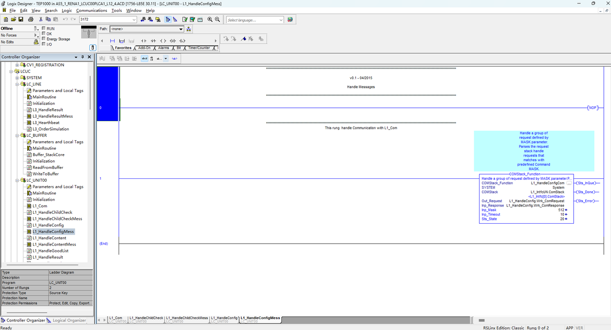Viewport: 611px width, 330px height.
Task: Insert an Output Energize coil instruction
Action: tap(163, 41)
